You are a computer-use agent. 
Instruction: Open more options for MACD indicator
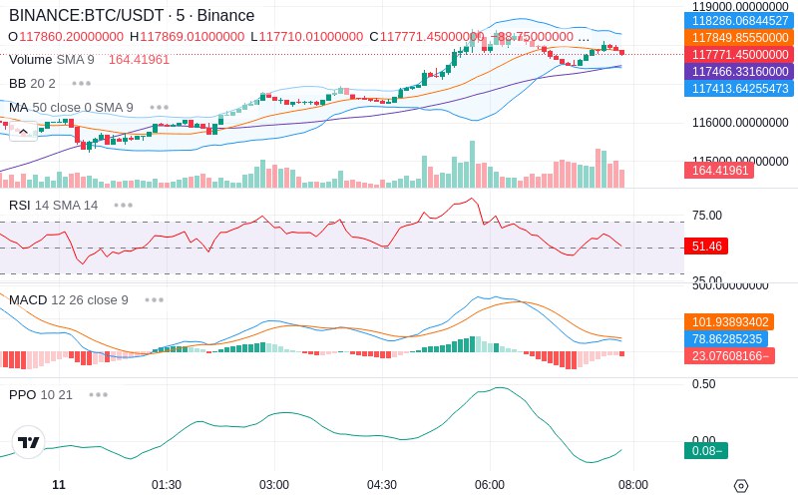pos(154,300)
